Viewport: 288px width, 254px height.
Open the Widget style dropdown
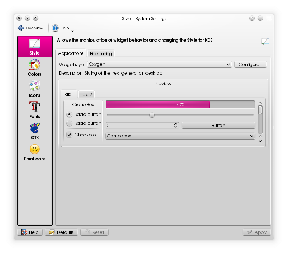pyautogui.click(x=159, y=64)
